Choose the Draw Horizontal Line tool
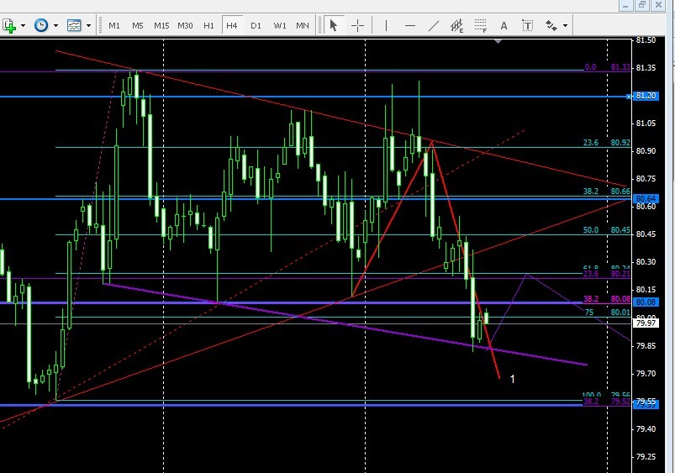 (x=410, y=26)
